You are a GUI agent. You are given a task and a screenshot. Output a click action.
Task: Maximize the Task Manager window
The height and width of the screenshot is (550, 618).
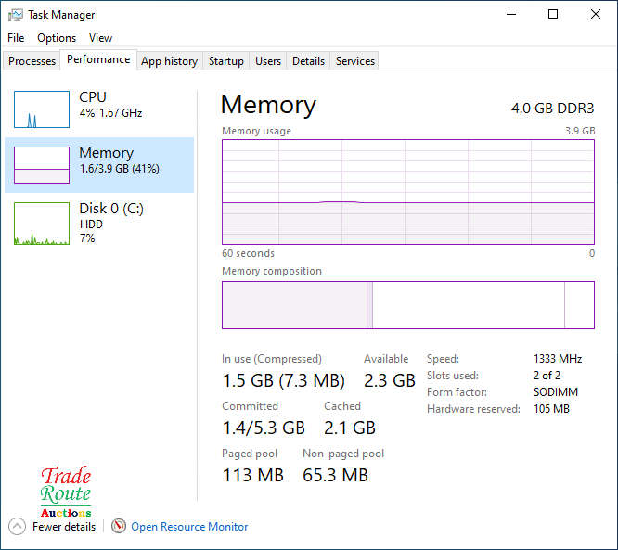[553, 15]
